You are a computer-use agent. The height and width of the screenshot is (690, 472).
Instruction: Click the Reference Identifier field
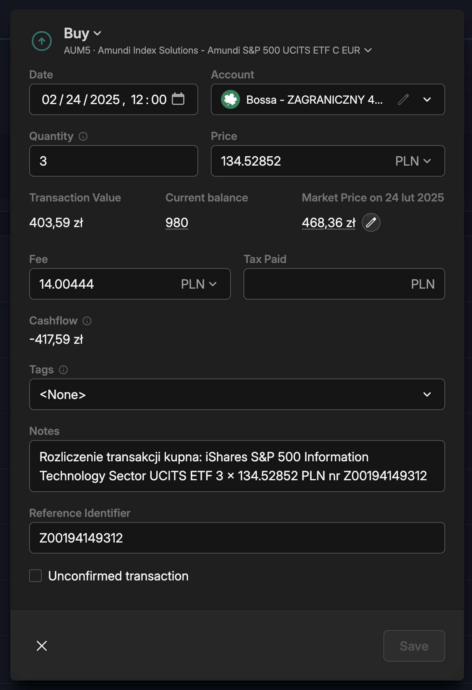click(237, 538)
